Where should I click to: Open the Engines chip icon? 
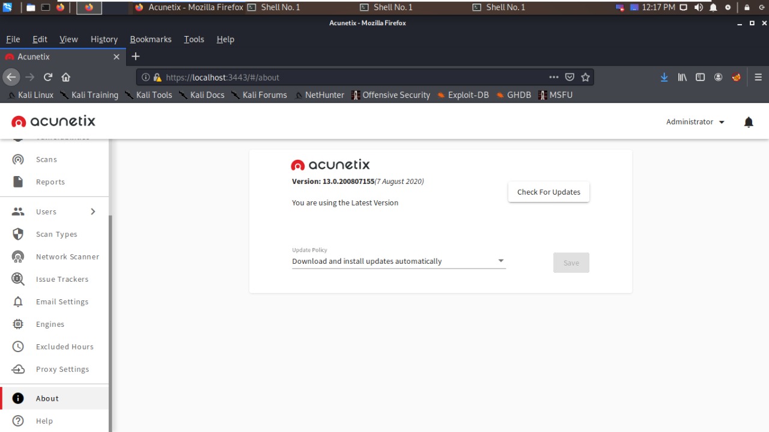point(18,324)
